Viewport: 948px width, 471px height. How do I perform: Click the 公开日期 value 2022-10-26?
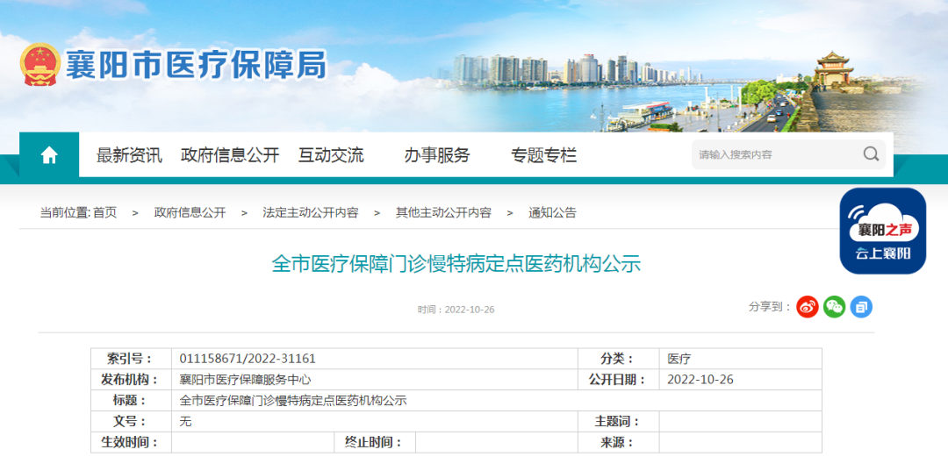700,380
